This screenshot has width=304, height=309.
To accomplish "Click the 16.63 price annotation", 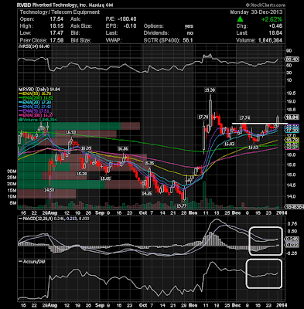I will 253,148.
